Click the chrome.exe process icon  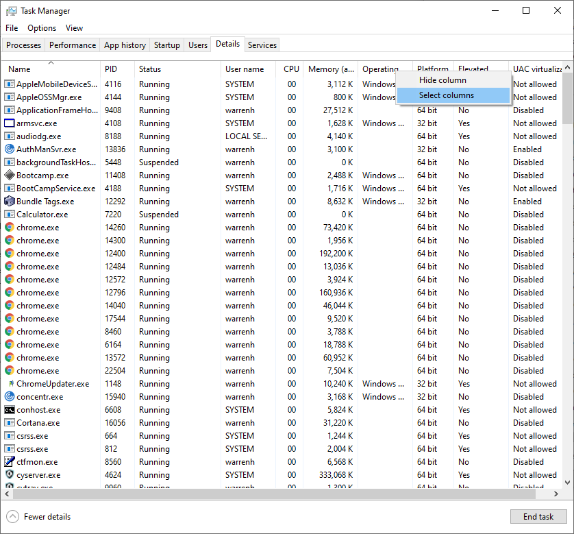[10, 227]
